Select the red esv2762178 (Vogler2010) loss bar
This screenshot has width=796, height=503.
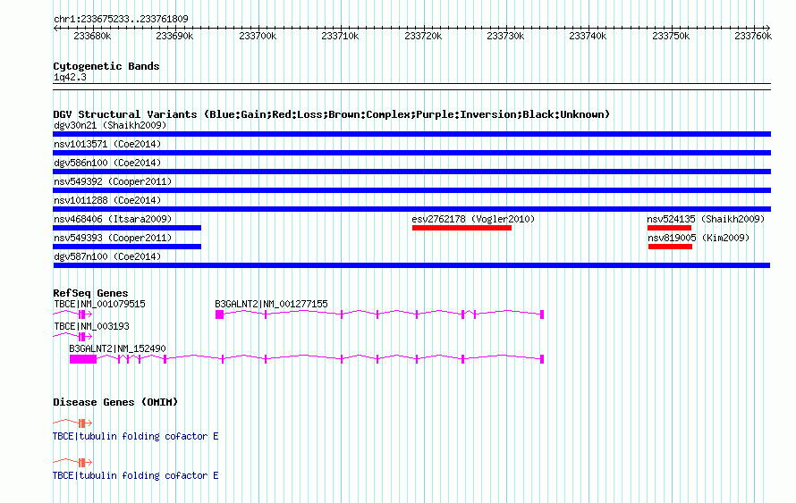(462, 228)
